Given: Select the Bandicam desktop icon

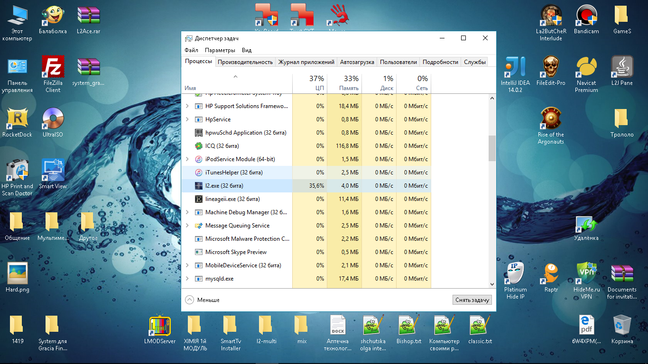Looking at the screenshot, I should 586,19.
